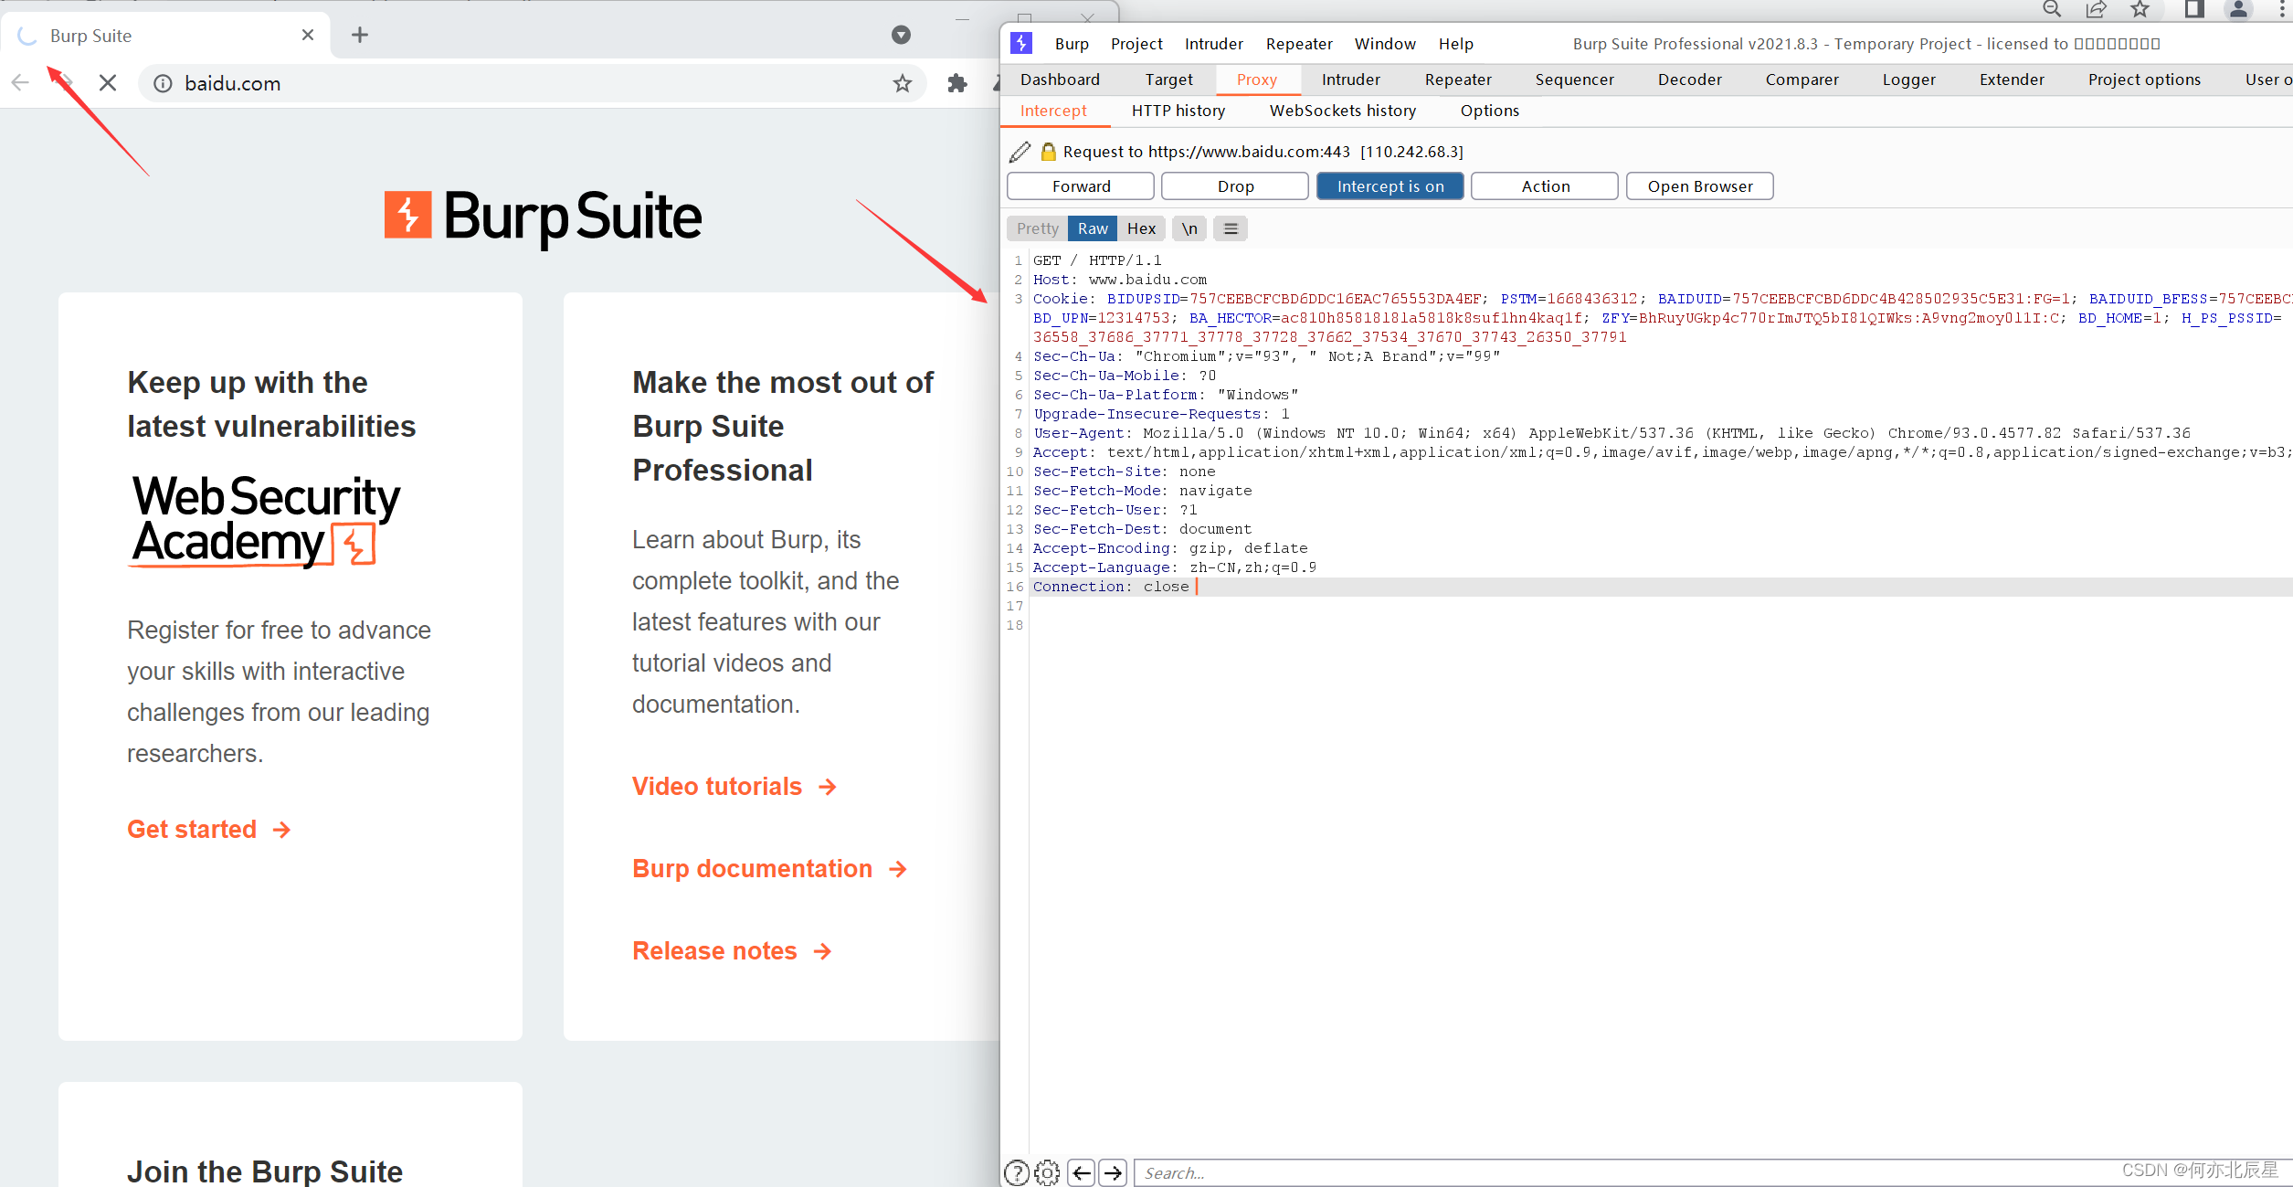Open WebSockets history sub-tab
The width and height of the screenshot is (2293, 1187).
(1343, 111)
